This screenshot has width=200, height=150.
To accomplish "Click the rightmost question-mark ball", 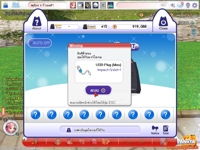I will 165,114.
